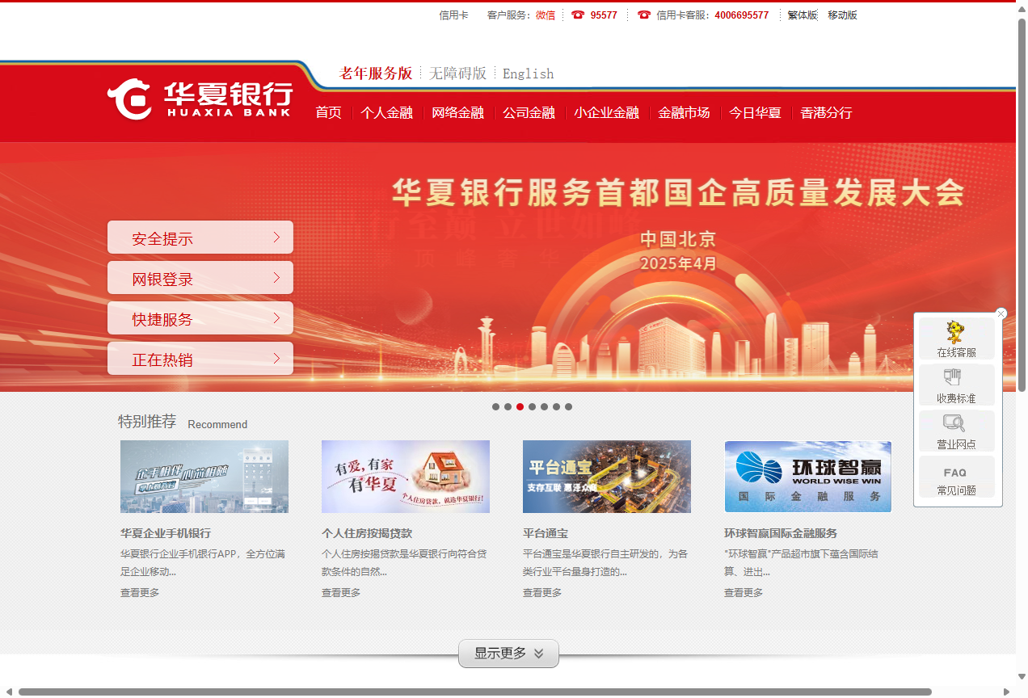Select the first carousel dot indicator
The height and width of the screenshot is (698, 1028).
[x=496, y=407]
